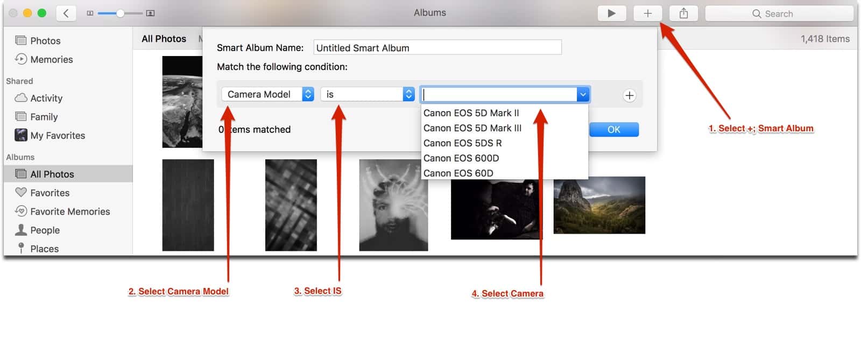Viewport: 861px width, 359px height.
Task: Open the Camera Model condition dropdown
Action: point(267,94)
